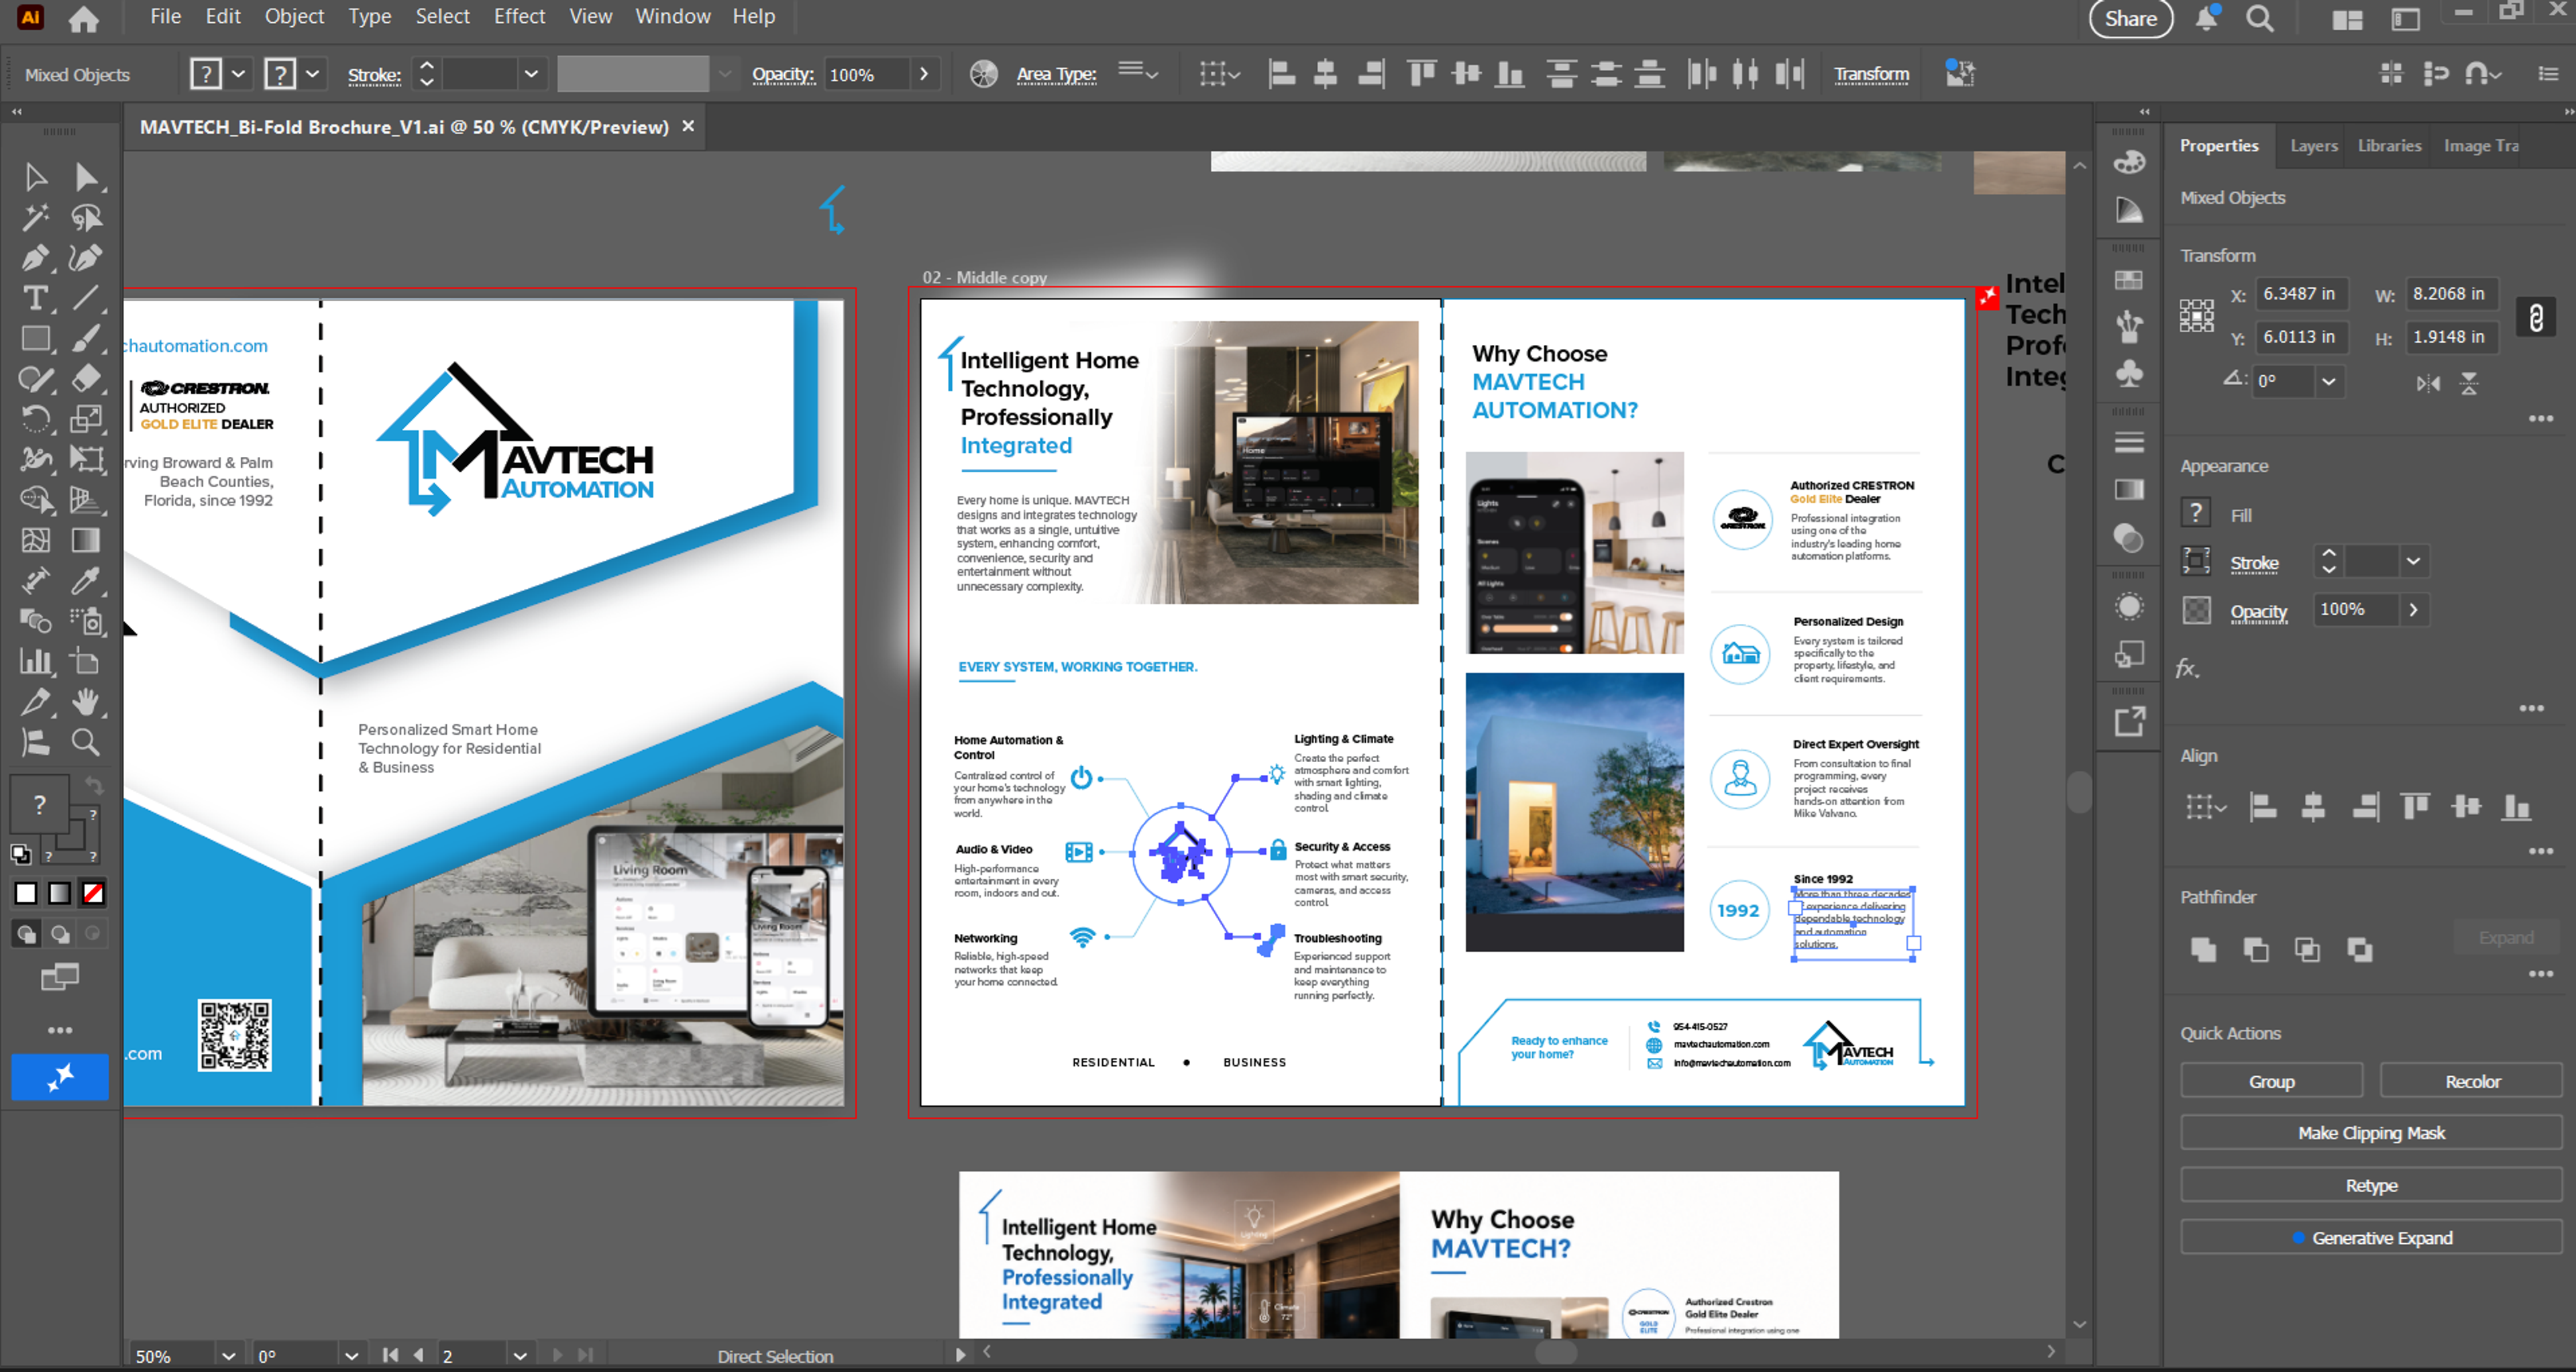Choose the Zoom tool magnifier
Viewport: 2576px width, 1372px height.
(86, 742)
